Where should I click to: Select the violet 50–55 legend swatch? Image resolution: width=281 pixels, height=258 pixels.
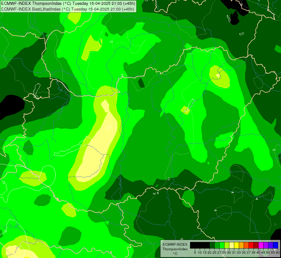pos(271,245)
